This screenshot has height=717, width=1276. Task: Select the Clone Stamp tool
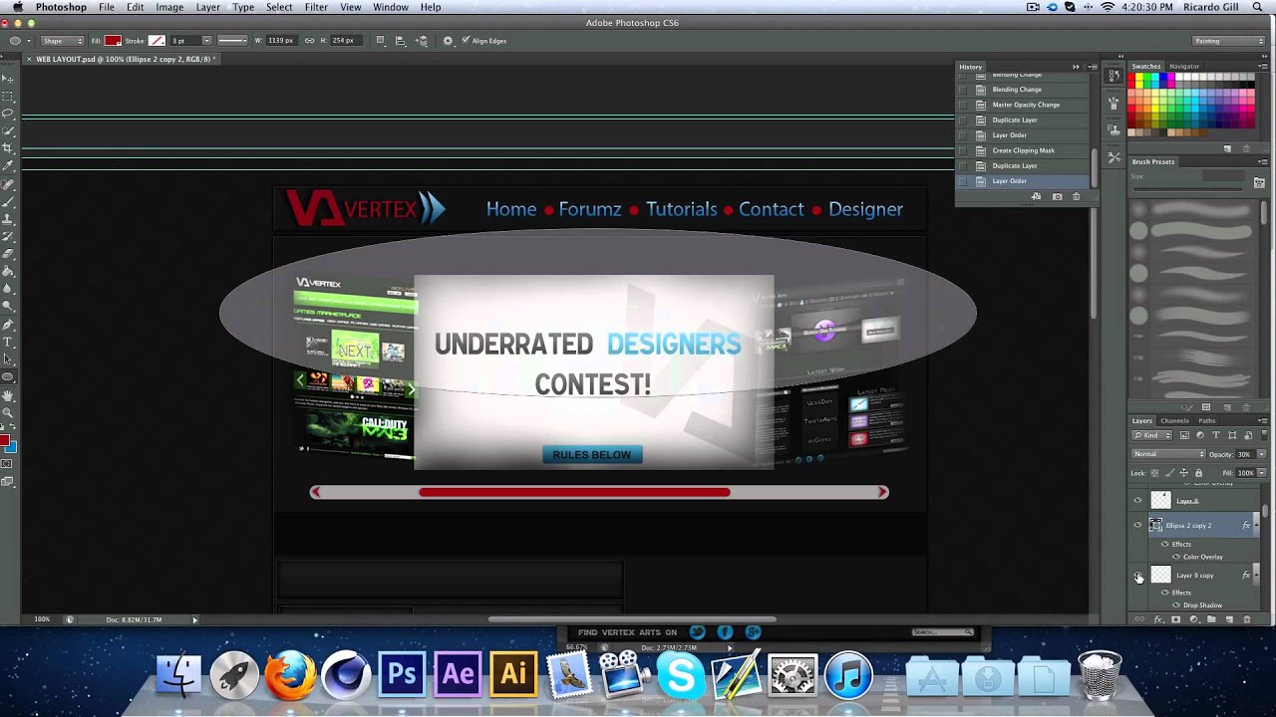coord(8,218)
